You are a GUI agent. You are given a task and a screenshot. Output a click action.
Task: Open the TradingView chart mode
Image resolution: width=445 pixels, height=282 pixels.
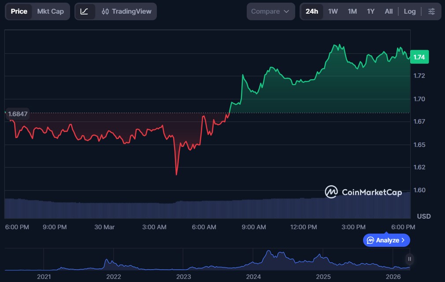(126, 11)
